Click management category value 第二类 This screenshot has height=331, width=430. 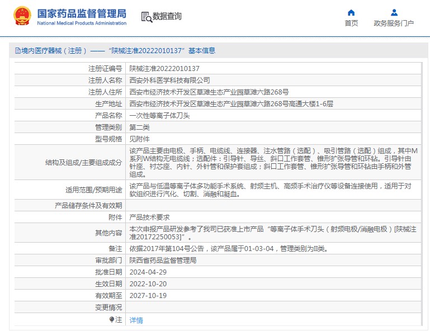coord(139,127)
